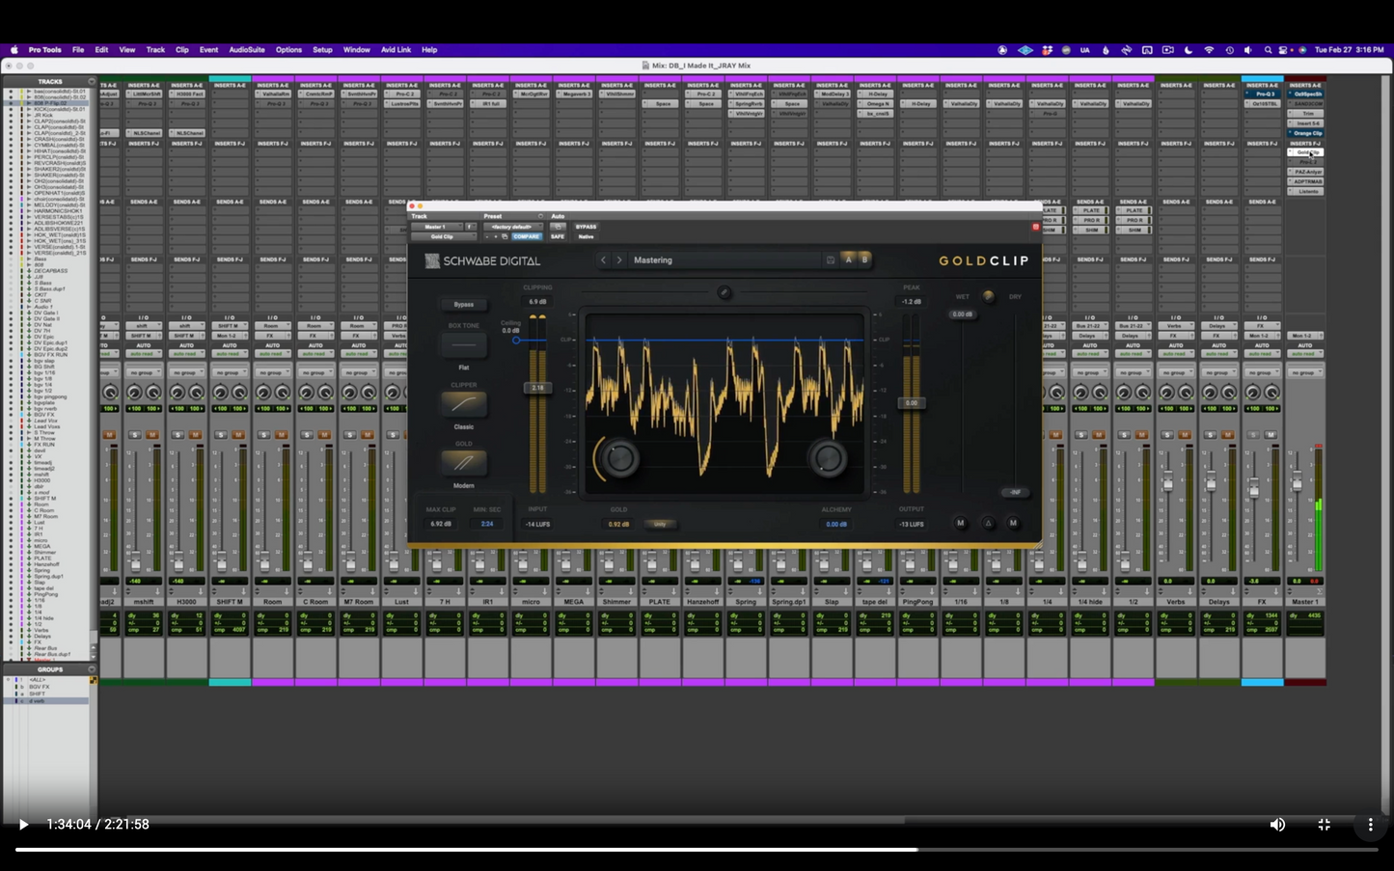Open the Delays track no group selector
This screenshot has height=871, width=1394.
point(1218,372)
